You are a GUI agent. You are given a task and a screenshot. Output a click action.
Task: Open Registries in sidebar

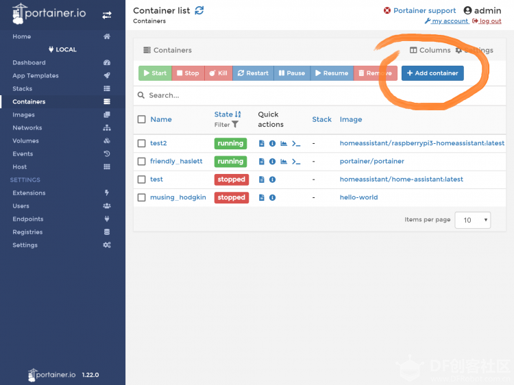62,232
